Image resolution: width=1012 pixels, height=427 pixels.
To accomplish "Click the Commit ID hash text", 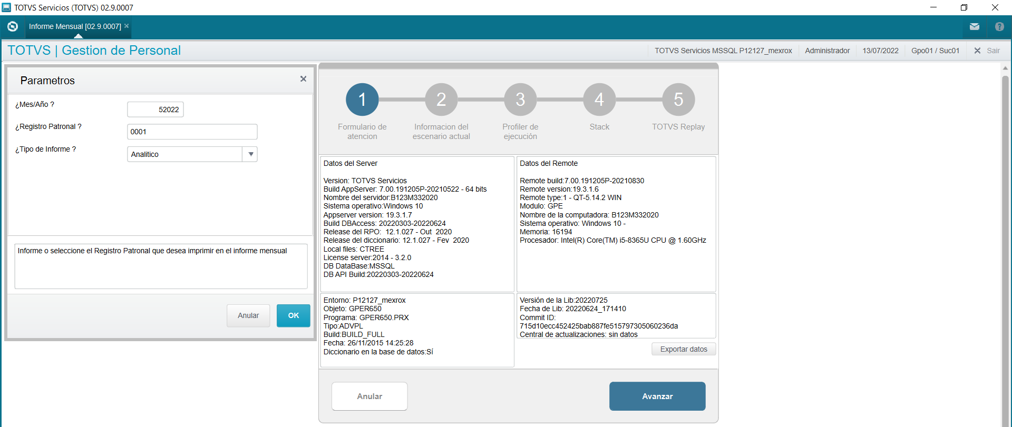I will pyautogui.click(x=599, y=326).
